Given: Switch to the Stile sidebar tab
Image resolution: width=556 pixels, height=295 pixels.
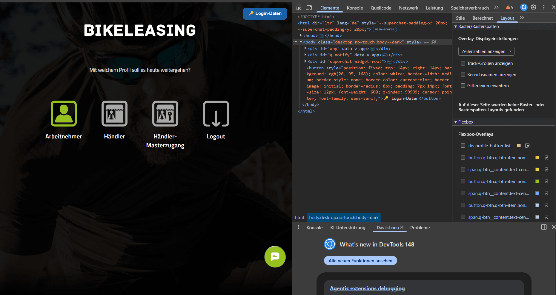Looking at the screenshot, I should [460, 18].
